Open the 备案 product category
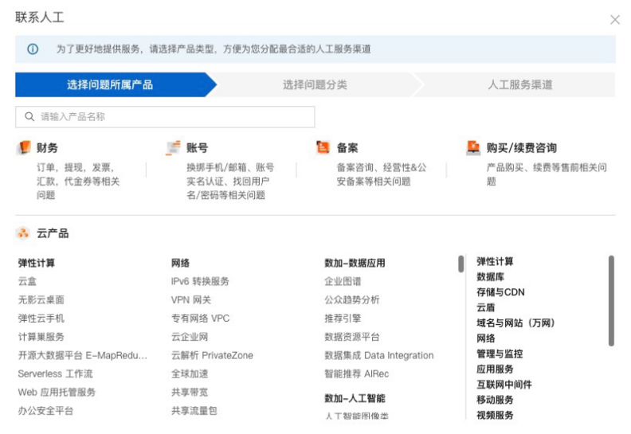 point(347,147)
